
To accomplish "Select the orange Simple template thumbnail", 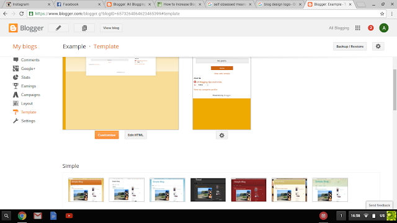I will pos(86,190).
